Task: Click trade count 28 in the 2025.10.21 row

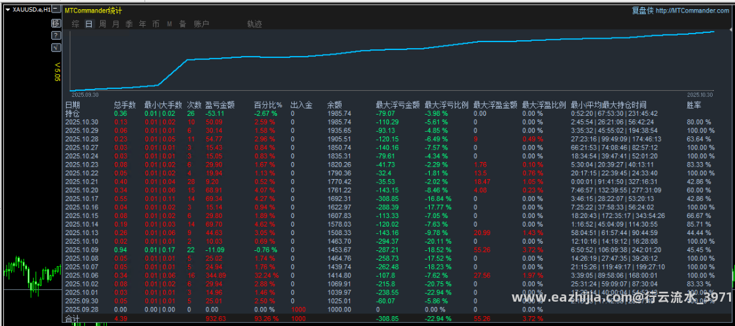Action: [191, 182]
